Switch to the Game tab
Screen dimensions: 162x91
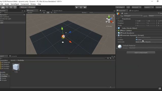pyautogui.click(x=43, y=11)
